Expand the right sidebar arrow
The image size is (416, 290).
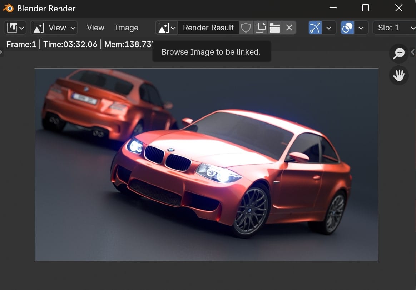point(413,52)
